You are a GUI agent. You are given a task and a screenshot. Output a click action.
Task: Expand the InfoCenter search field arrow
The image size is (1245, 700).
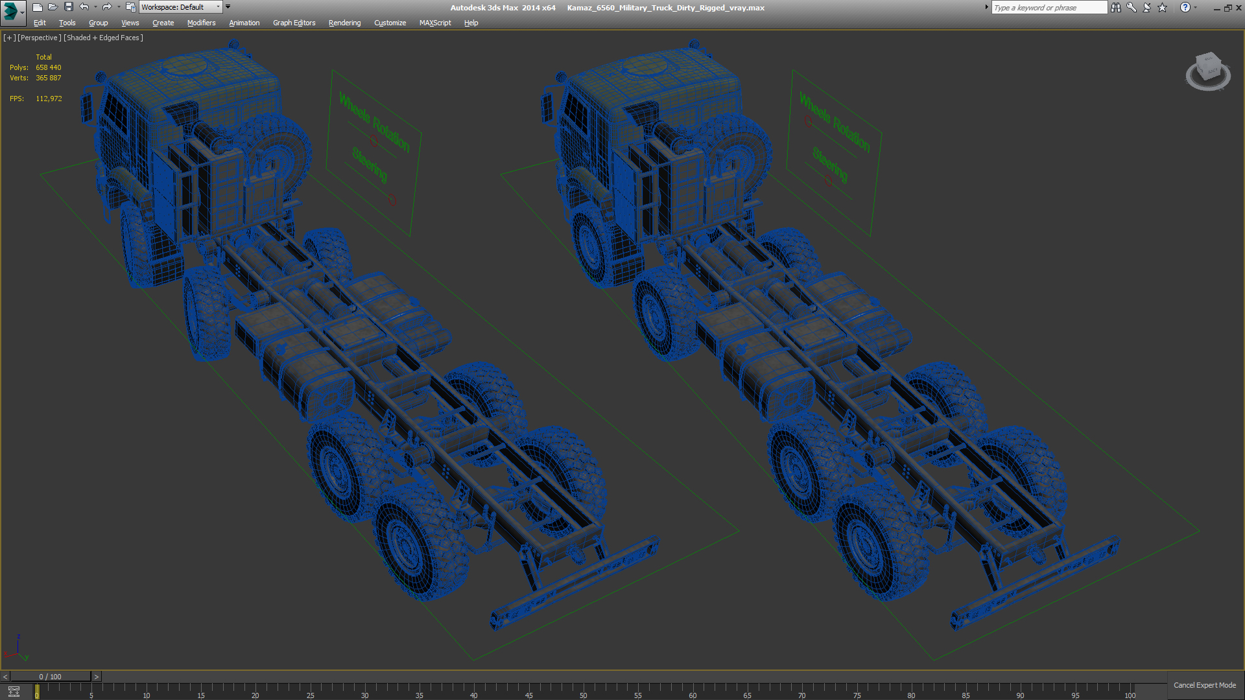(987, 7)
